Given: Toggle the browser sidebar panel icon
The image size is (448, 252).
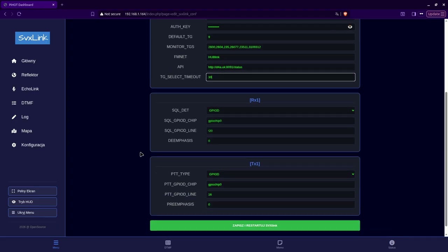Looking at the screenshot, I should 414,14.
